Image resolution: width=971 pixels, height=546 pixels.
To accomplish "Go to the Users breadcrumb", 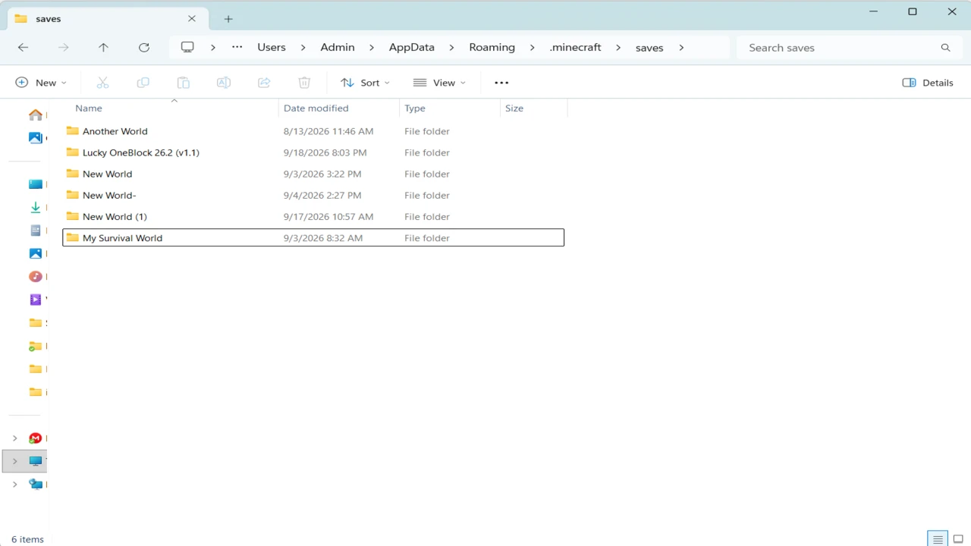I will click(x=272, y=47).
